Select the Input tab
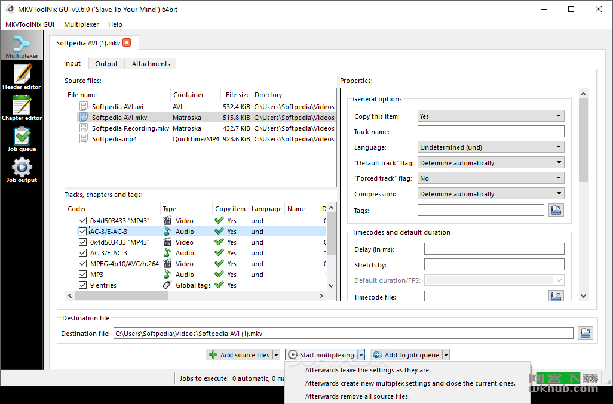Image resolution: width=613 pixels, height=404 pixels. (x=72, y=63)
